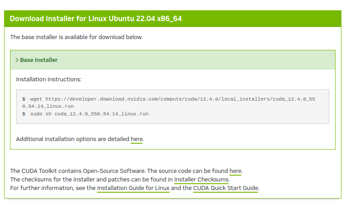Click the wrapped '0.54.14_linux.run' line in the code block

(48, 106)
